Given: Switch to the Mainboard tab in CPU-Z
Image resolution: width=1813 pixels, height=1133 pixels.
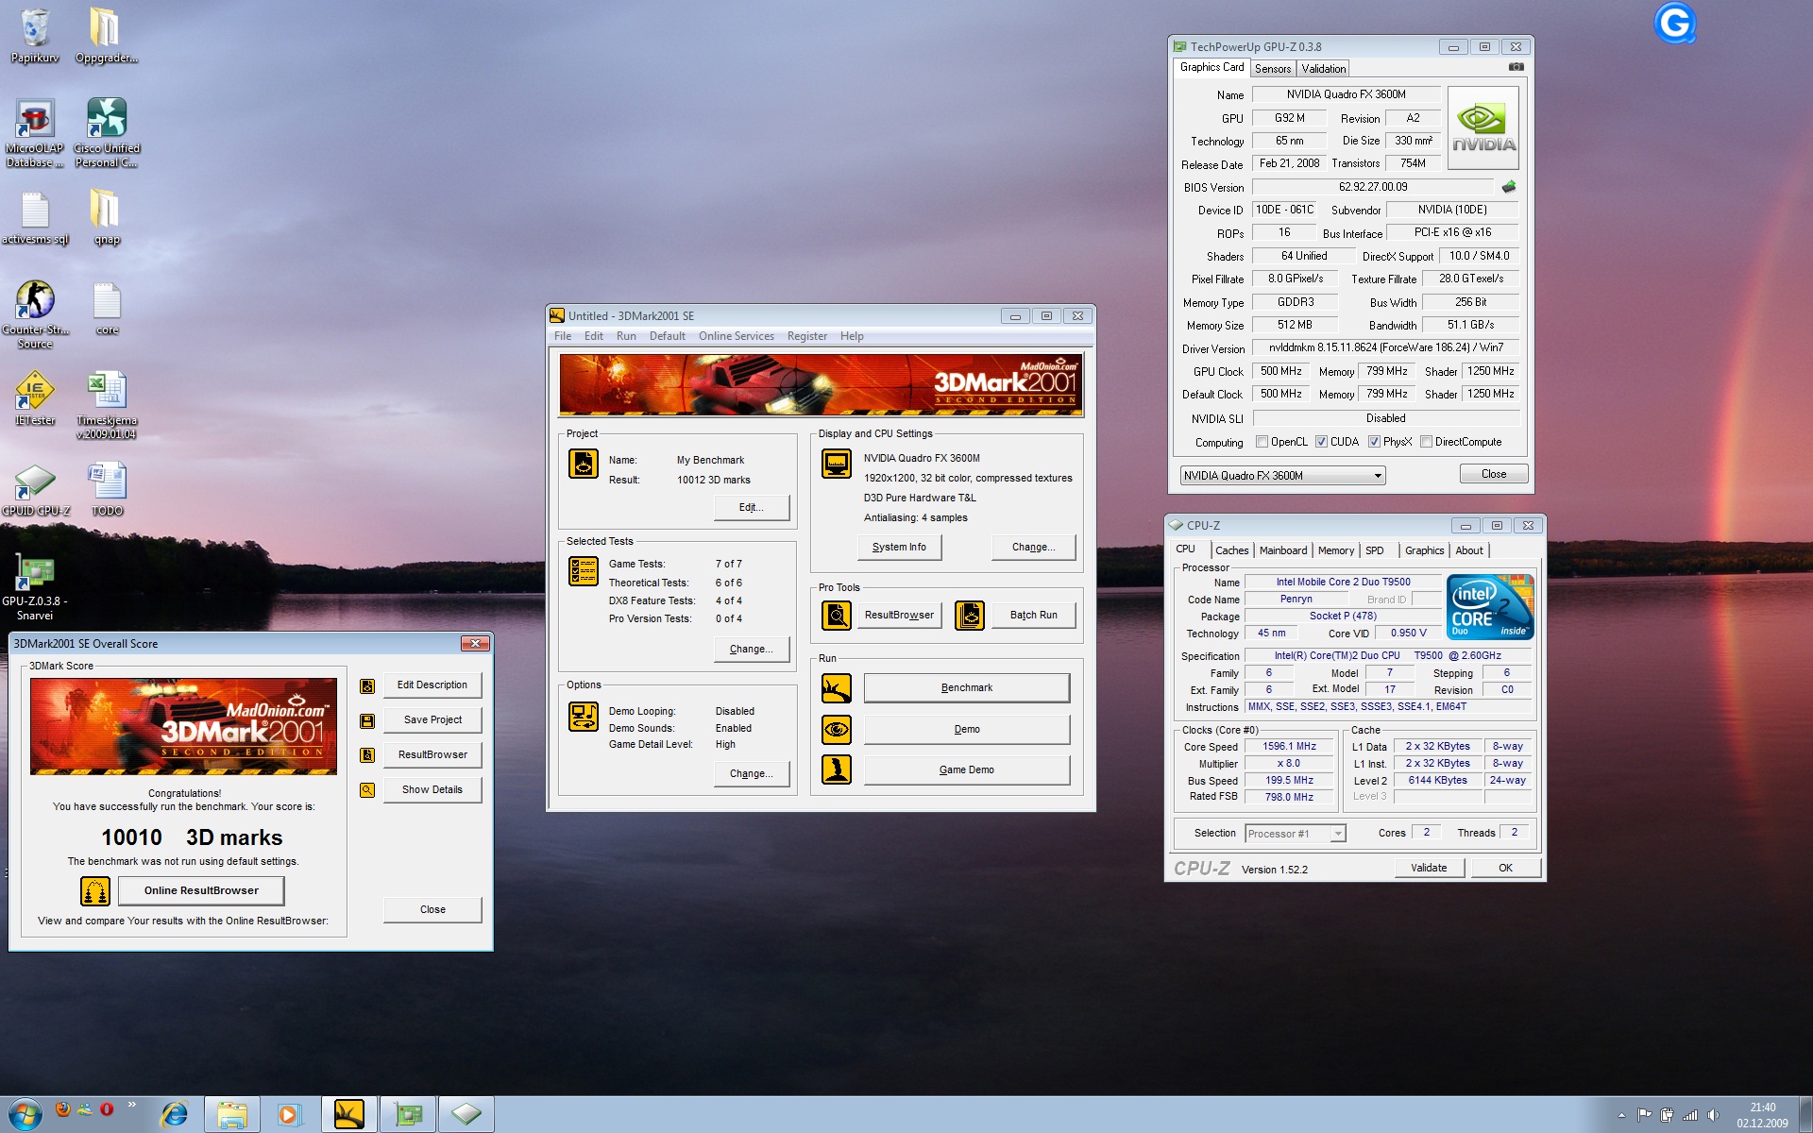Looking at the screenshot, I should pyautogui.click(x=1283, y=550).
